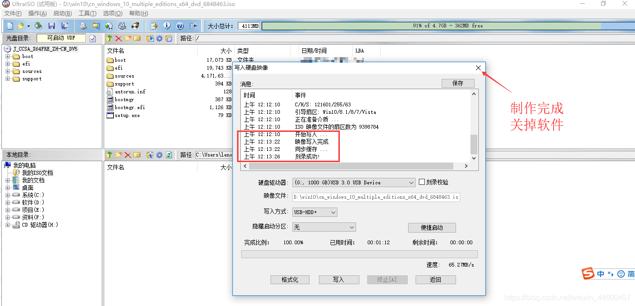This screenshot has height=306, width=635.
Task: Click the 便捷启动 button
Action: [432, 228]
